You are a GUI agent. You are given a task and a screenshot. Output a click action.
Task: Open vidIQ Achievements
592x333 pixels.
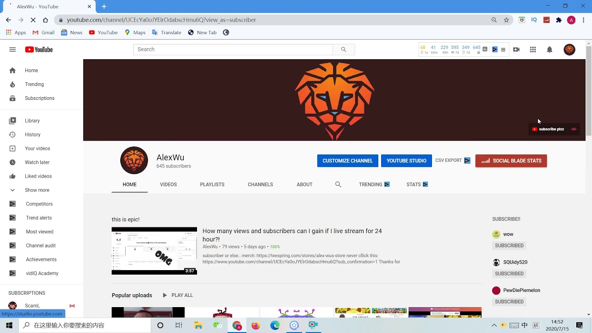pyautogui.click(x=42, y=259)
